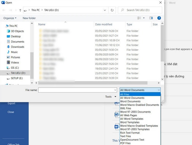Go back with the Back arrow
The width and height of the screenshot is (192, 145).
click(x=4, y=10)
